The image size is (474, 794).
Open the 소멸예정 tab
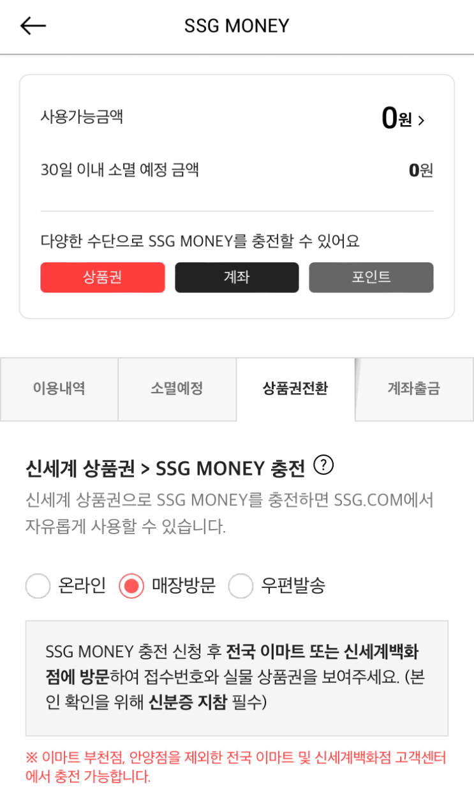pyautogui.click(x=177, y=389)
